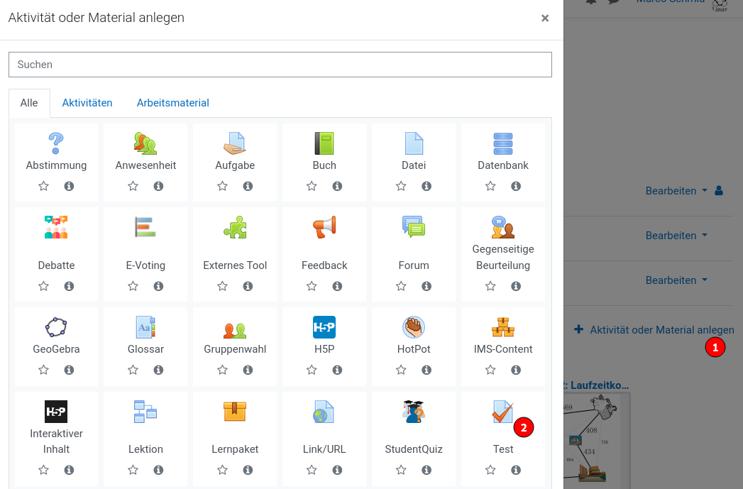Open the first Bearbeiten dropdown
The height and width of the screenshot is (489, 743).
676,191
